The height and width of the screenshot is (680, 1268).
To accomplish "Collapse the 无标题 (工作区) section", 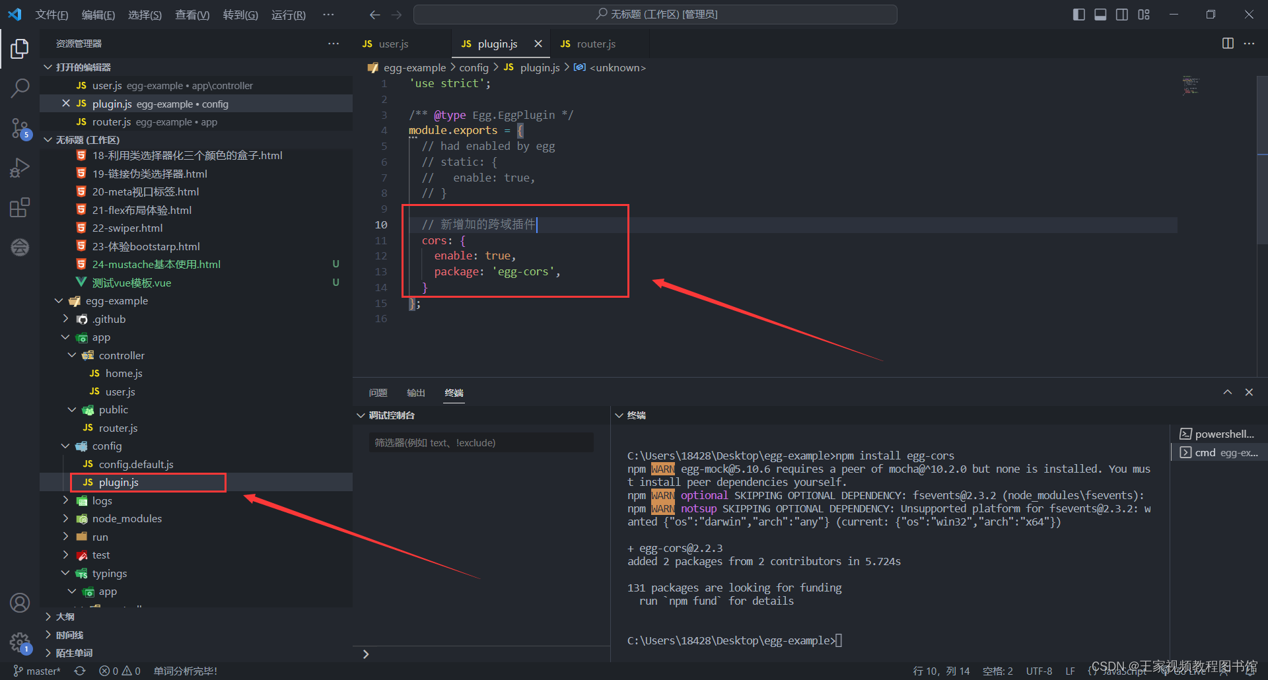I will tap(196, 140).
